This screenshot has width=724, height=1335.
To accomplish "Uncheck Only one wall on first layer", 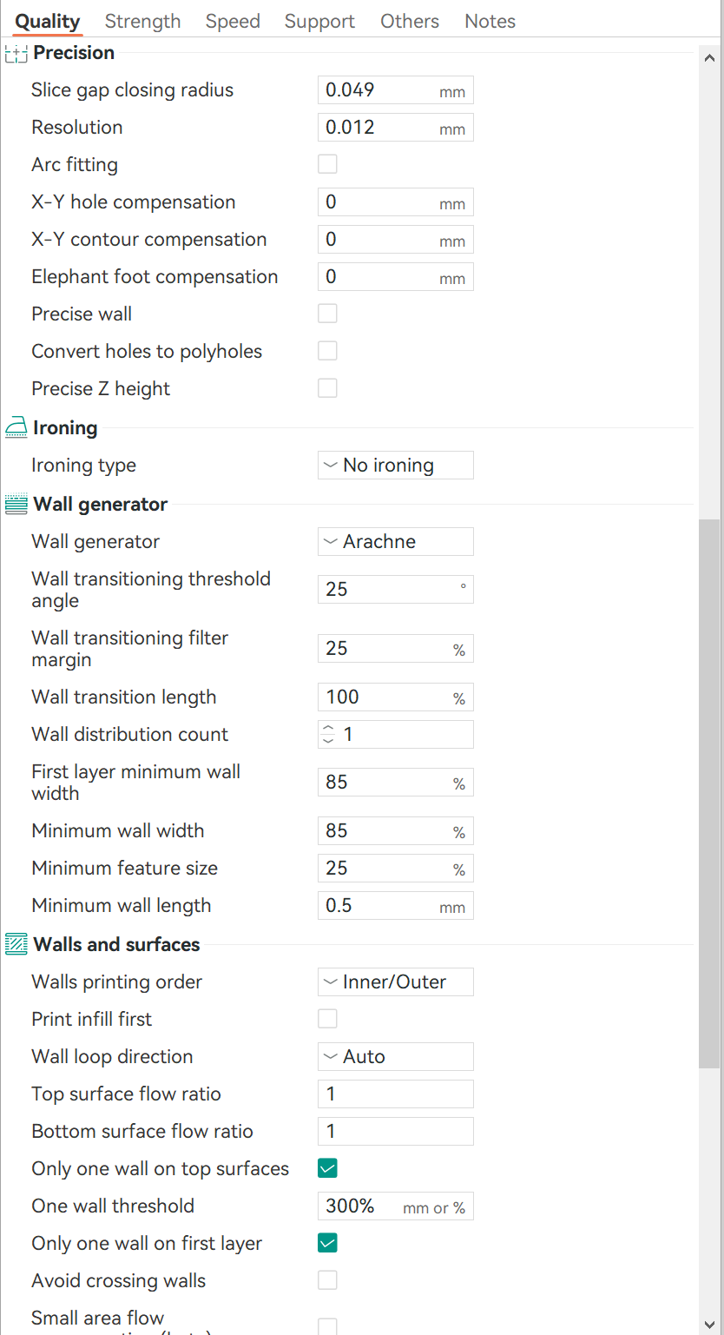I will (327, 1243).
